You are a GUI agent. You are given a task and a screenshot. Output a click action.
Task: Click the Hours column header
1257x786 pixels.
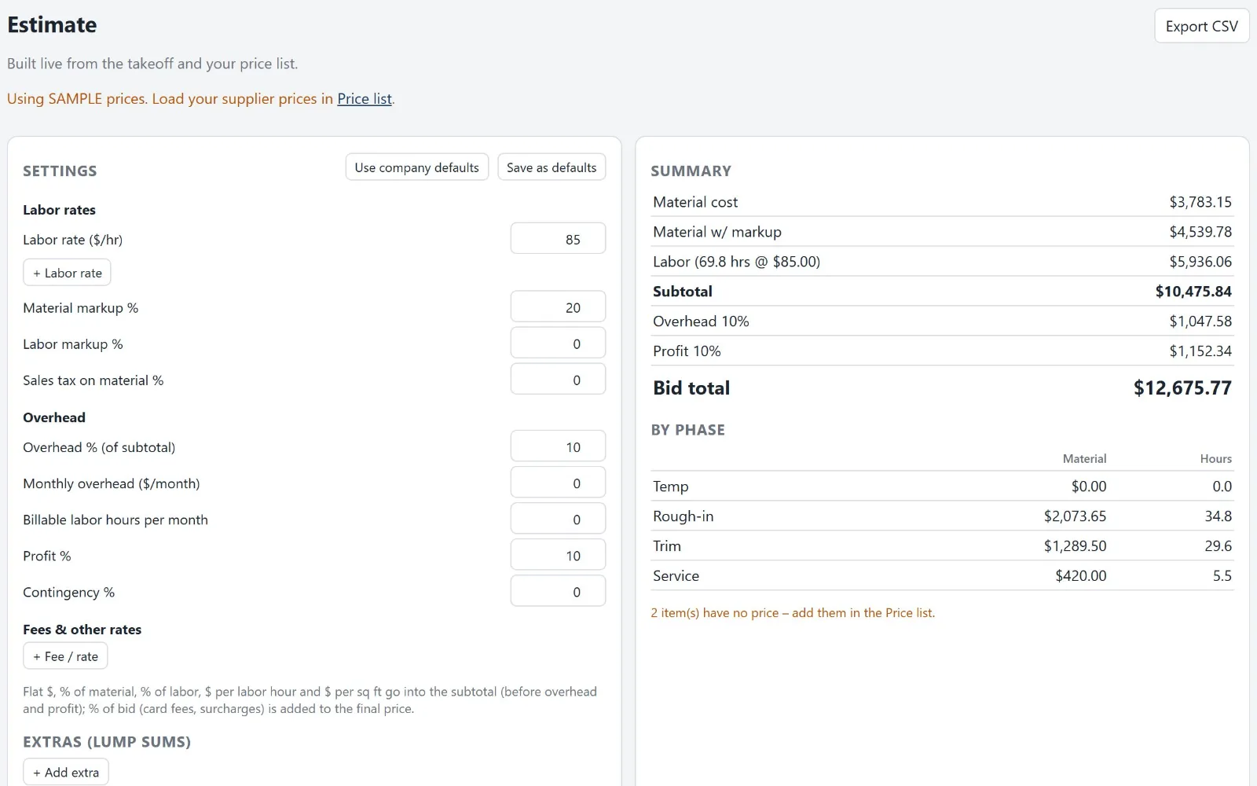point(1215,459)
